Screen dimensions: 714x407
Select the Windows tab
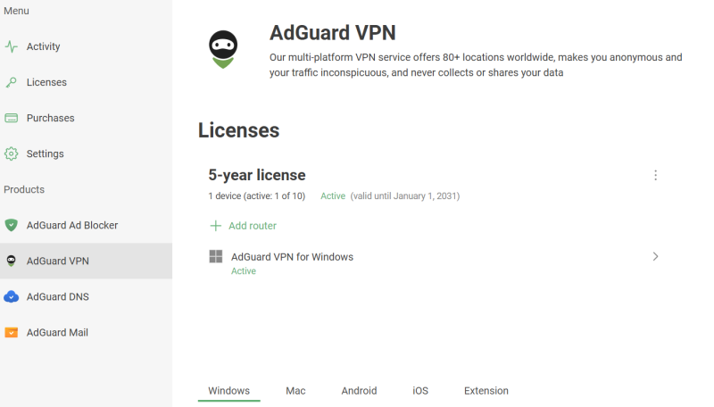[x=228, y=391]
